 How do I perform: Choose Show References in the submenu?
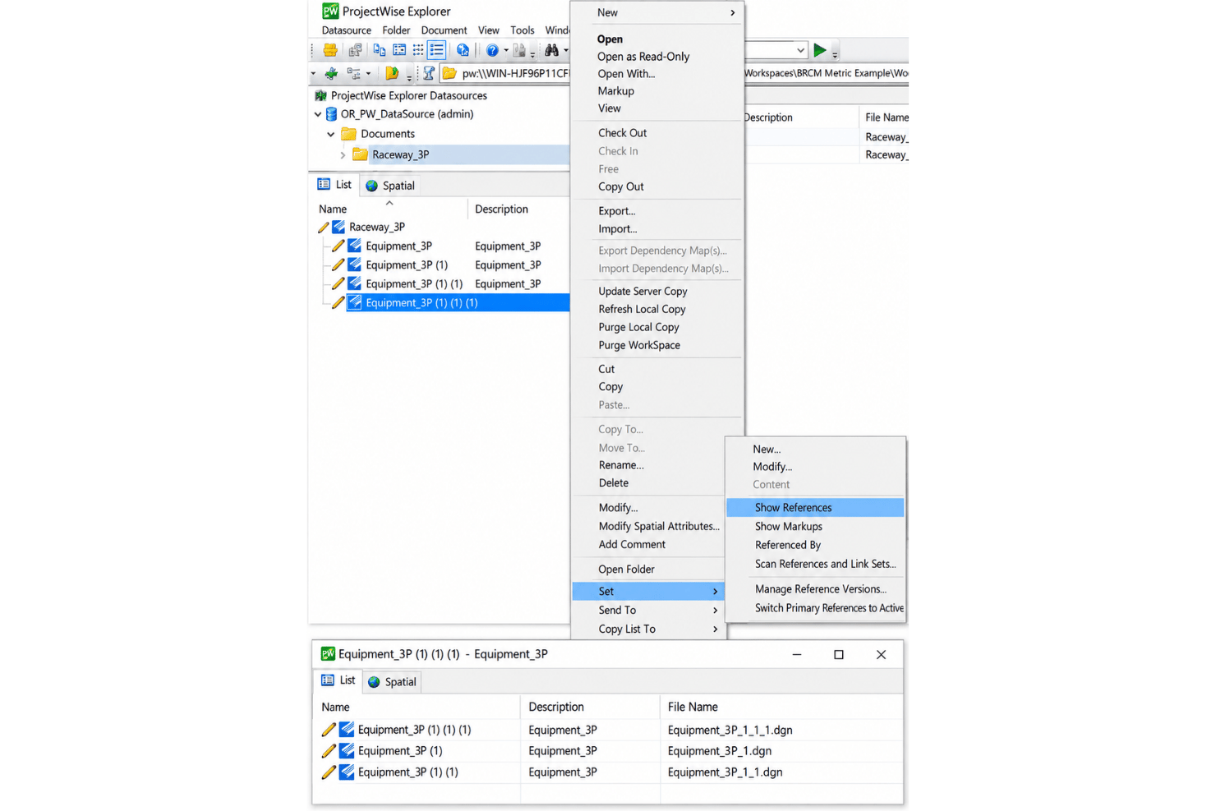click(815, 508)
